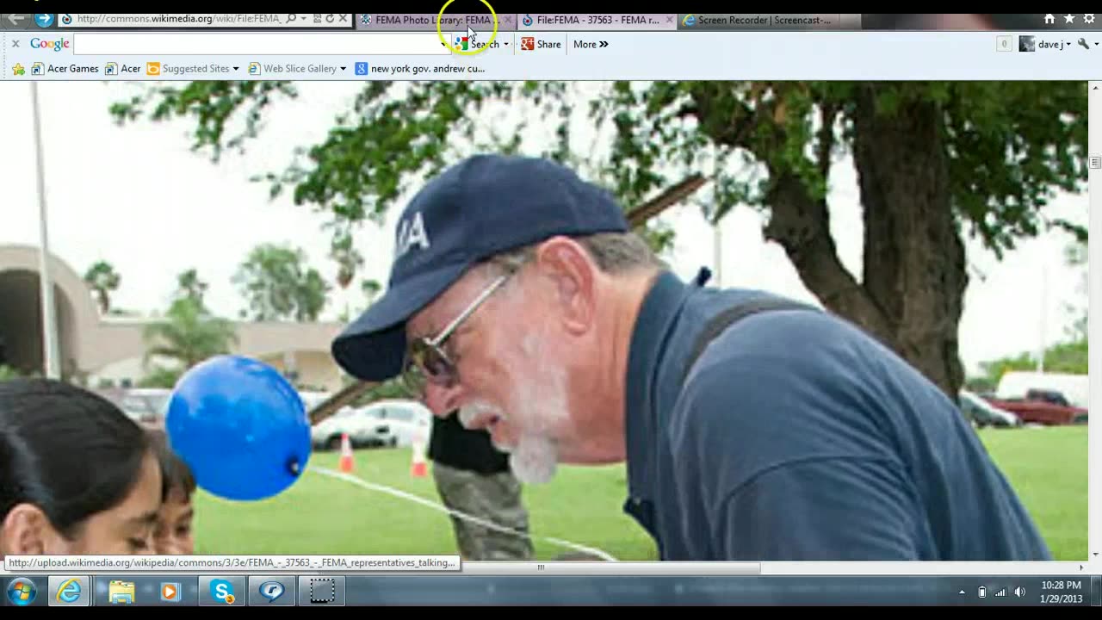The image size is (1102, 620).
Task: Open the new york gov. andrew cu... favorite
Action: [420, 69]
